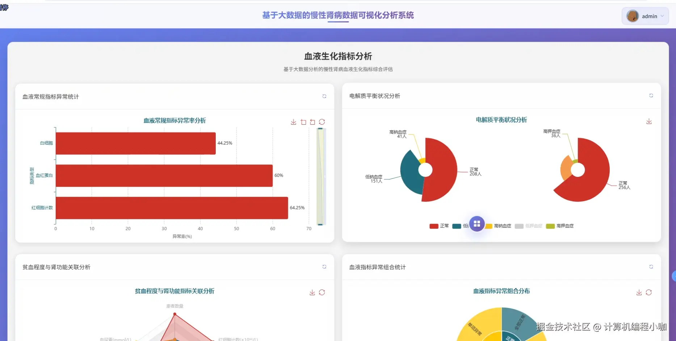Image resolution: width=676 pixels, height=341 pixels.
Task: Restore the anemia radar chart
Action: click(322, 292)
